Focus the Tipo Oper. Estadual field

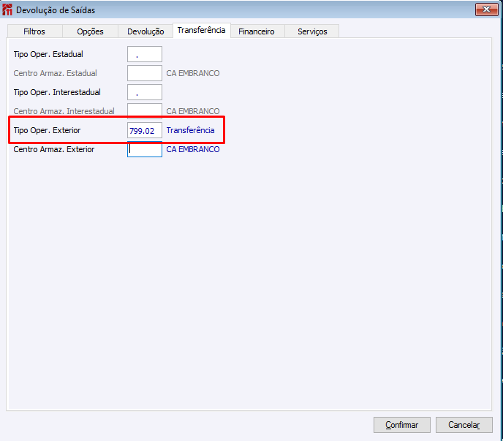(x=145, y=54)
